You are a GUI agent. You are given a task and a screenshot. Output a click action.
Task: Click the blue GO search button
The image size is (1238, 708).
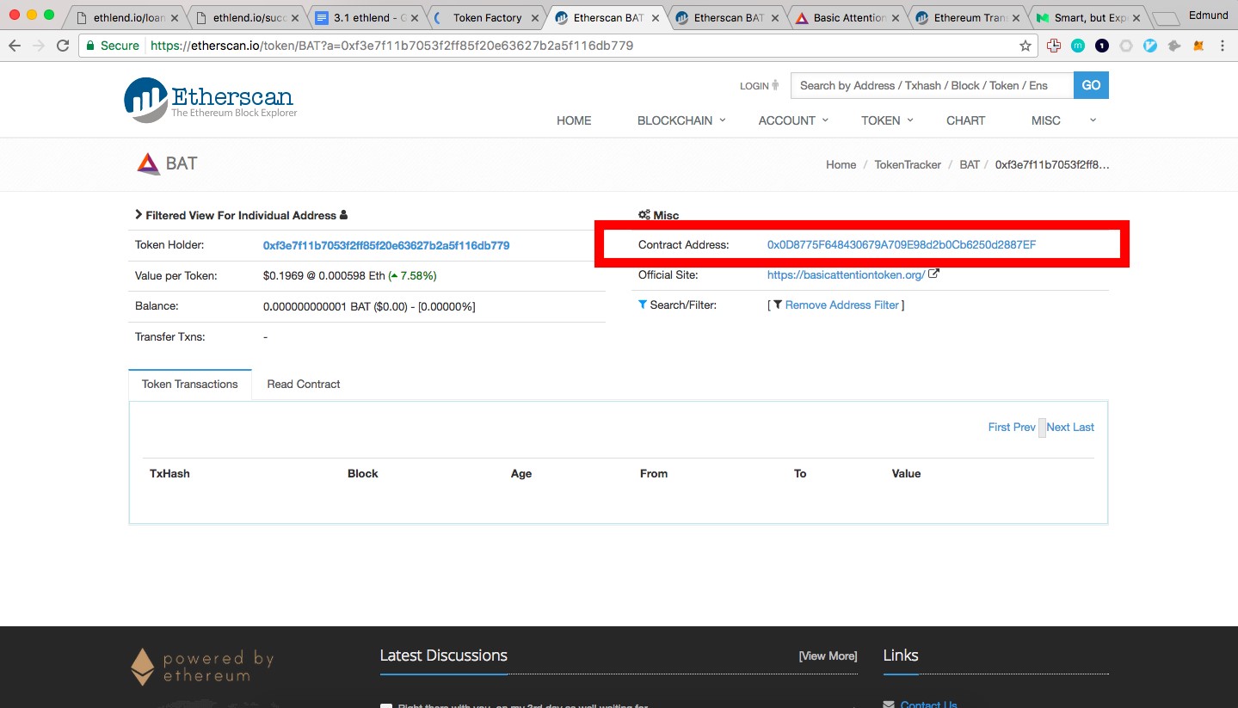point(1091,85)
